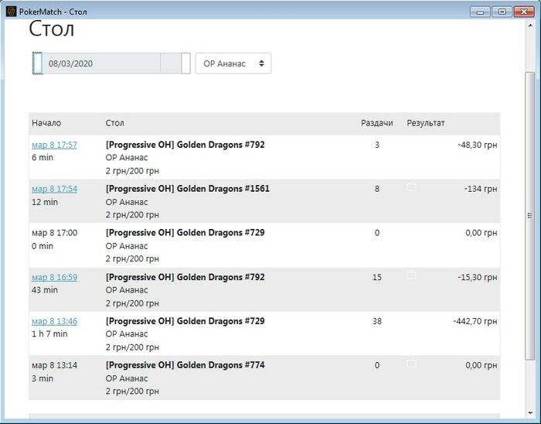Open the session link мар 8 17:54

coord(55,189)
